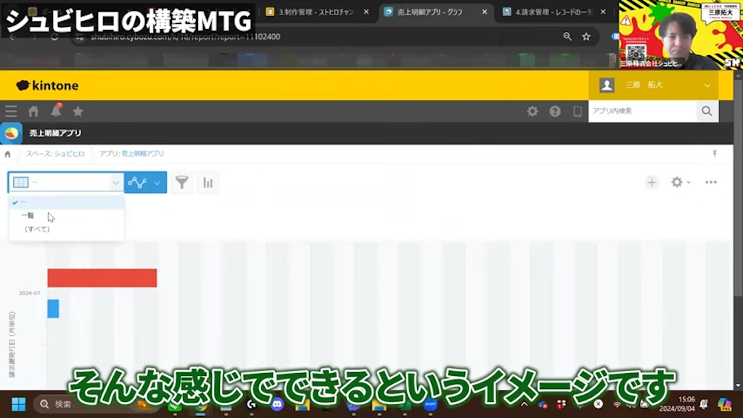Open kintone mobile view icon

tap(577, 111)
